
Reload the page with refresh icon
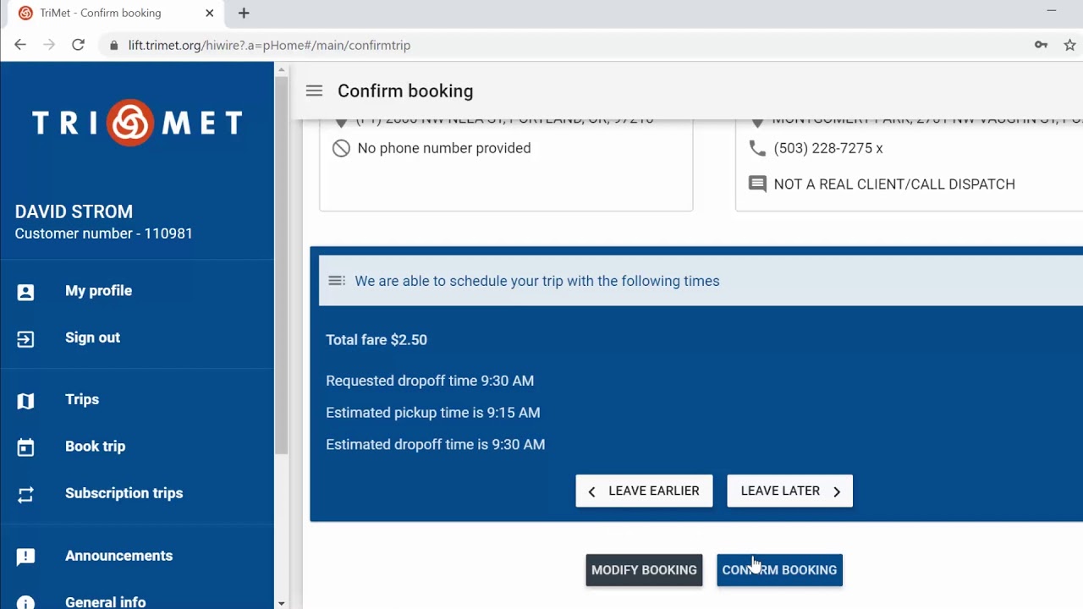pos(78,45)
